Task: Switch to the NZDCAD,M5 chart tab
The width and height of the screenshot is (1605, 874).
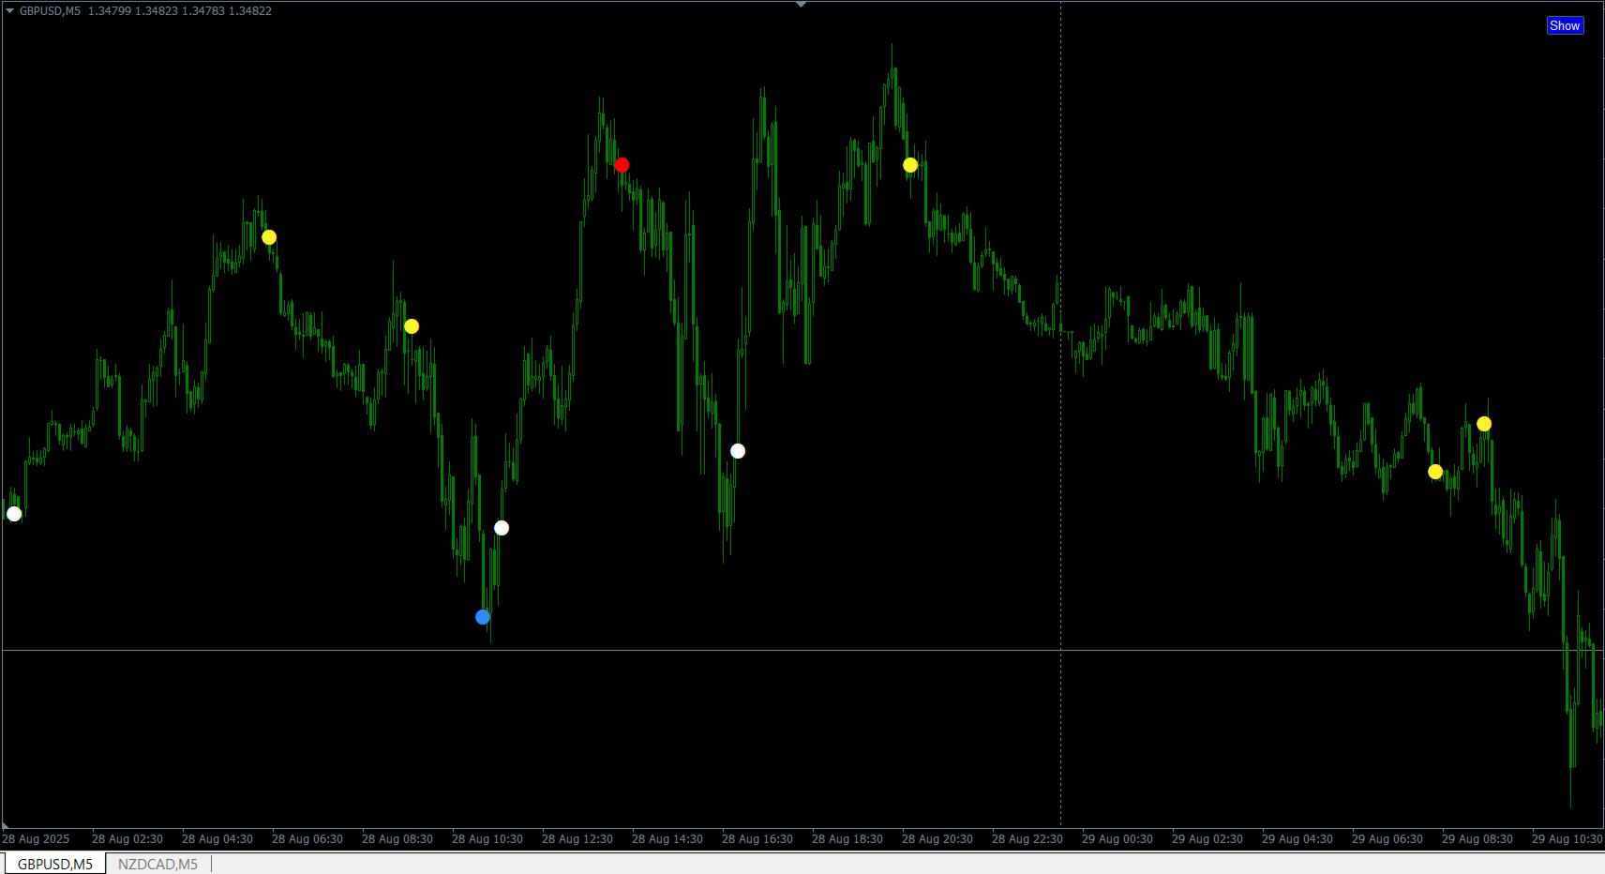Action: 157,864
